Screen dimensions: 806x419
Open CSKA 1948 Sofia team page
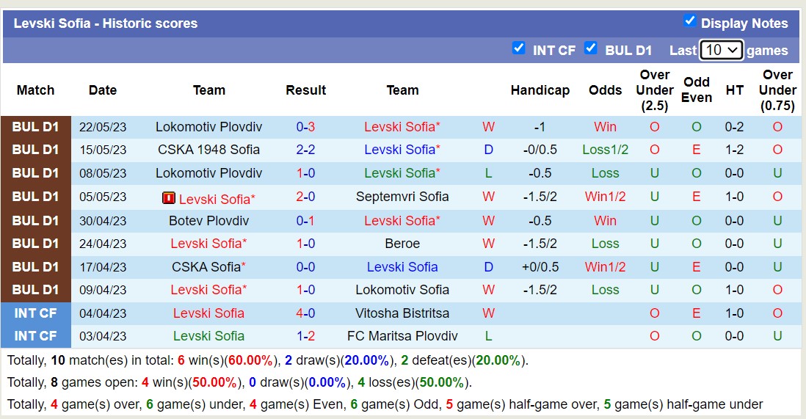click(208, 150)
